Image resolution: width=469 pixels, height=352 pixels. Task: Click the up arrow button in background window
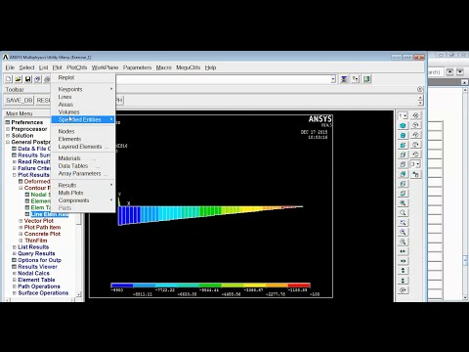click(x=449, y=71)
